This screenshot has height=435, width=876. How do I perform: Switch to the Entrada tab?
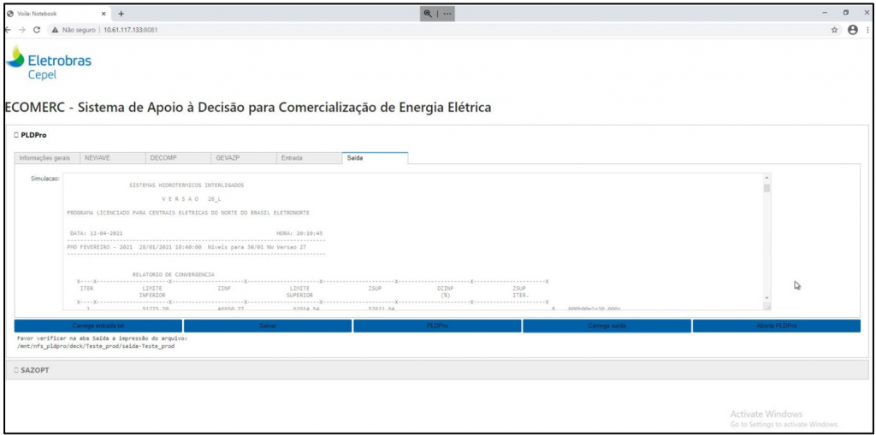[x=292, y=158]
